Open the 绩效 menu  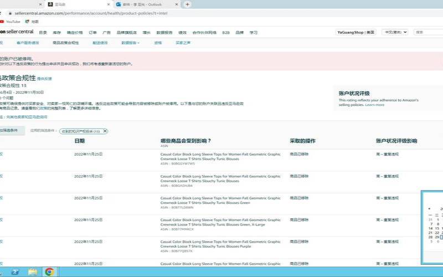coord(183,33)
